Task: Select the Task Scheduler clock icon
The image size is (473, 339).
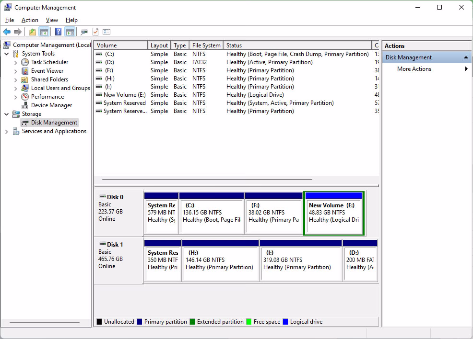Action: (x=25, y=62)
